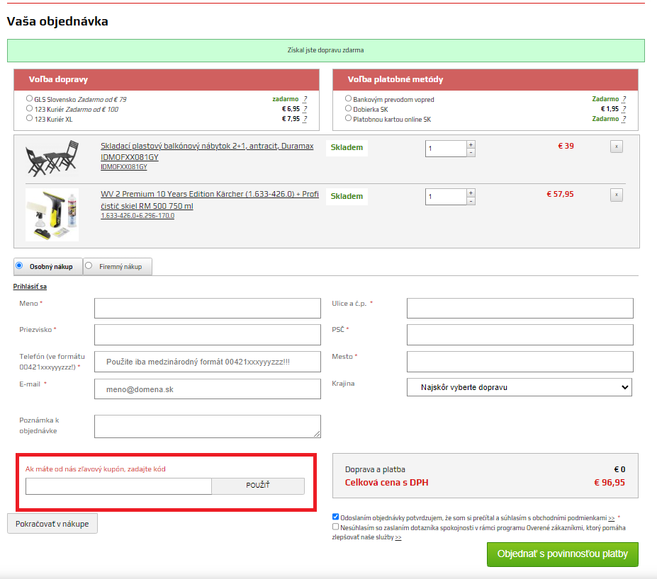This screenshot has height=579, width=657.
Task: Expand the Krajina country dropdown
Action: [519, 387]
